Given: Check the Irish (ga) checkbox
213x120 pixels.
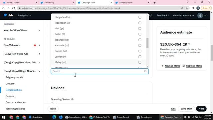Looking at the screenshot, I should click(x=140, y=29).
